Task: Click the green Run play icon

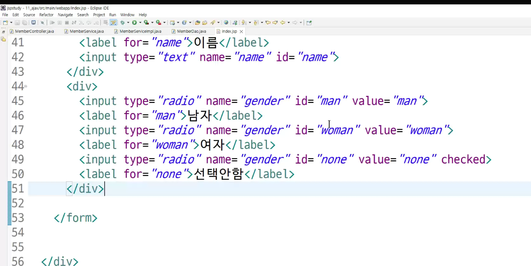Action: (134, 23)
